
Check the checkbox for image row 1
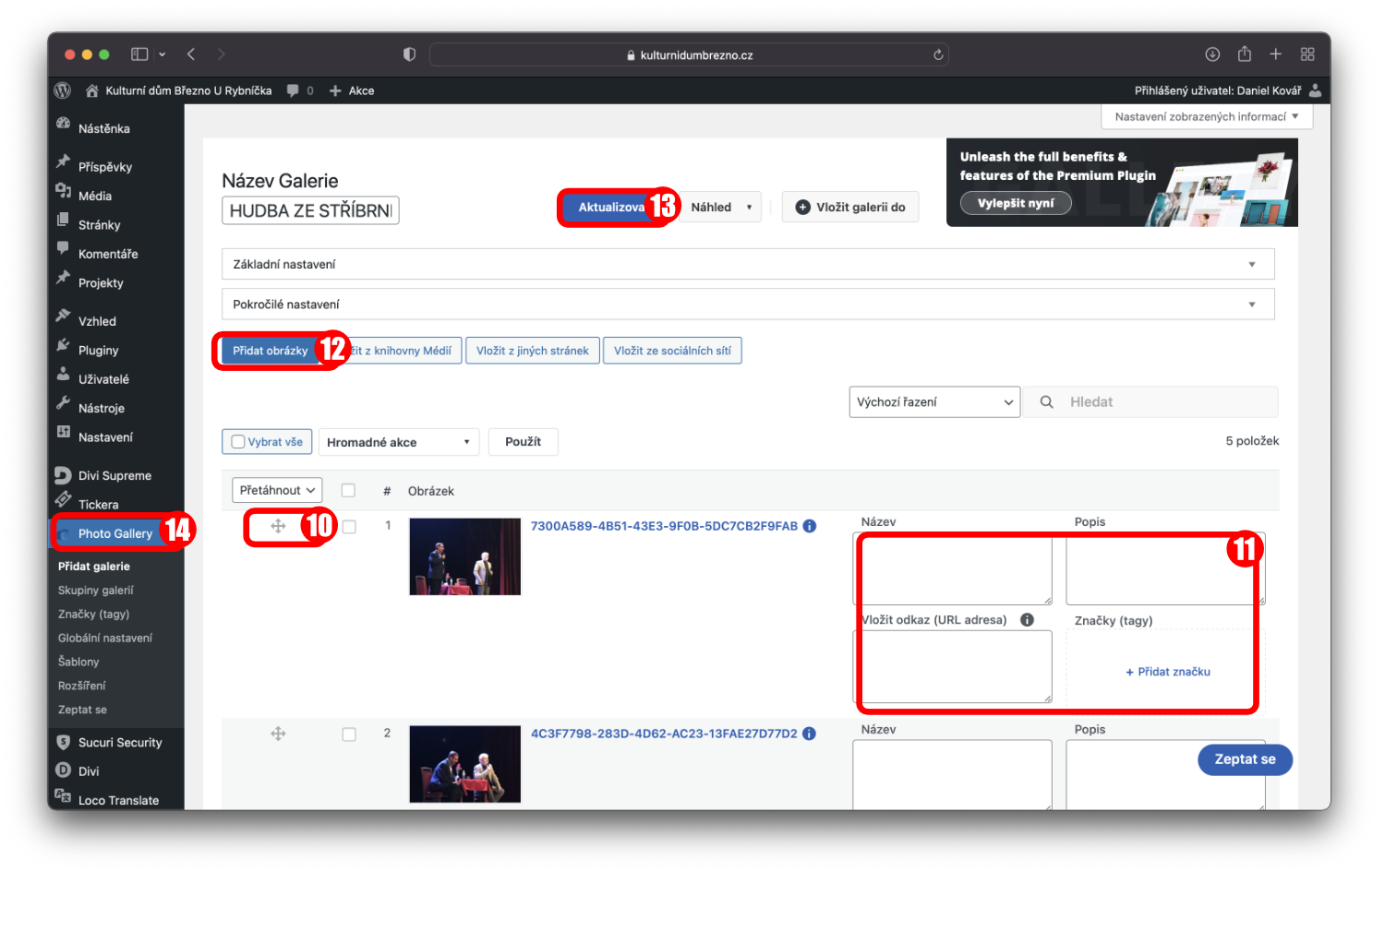349,527
